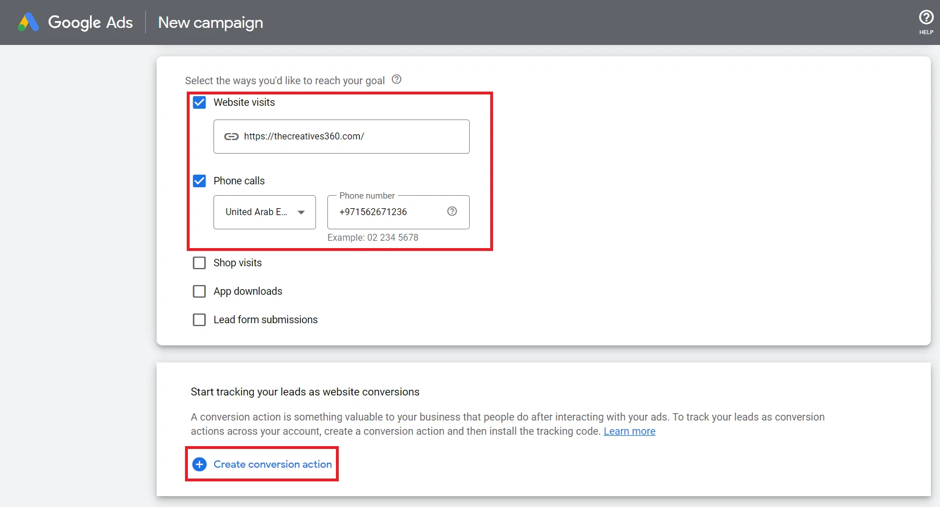Click the Website visits label
The image size is (940, 507).
coord(244,102)
